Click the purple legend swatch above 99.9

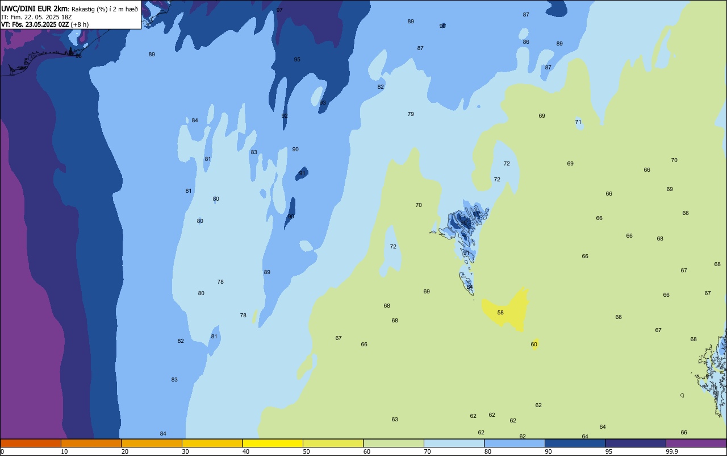click(696, 443)
